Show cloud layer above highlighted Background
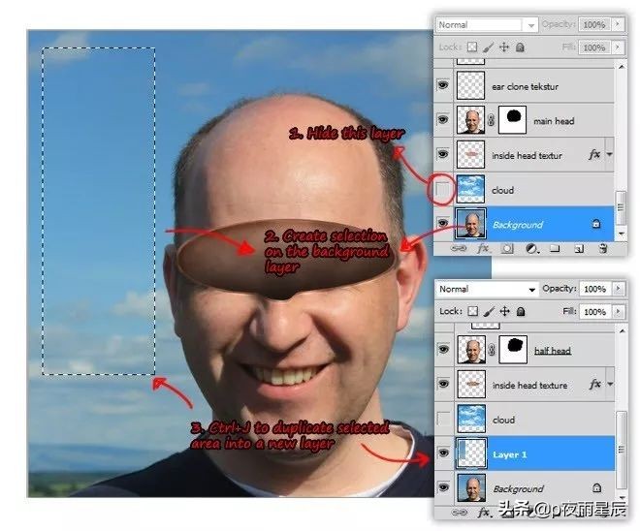 pos(442,189)
